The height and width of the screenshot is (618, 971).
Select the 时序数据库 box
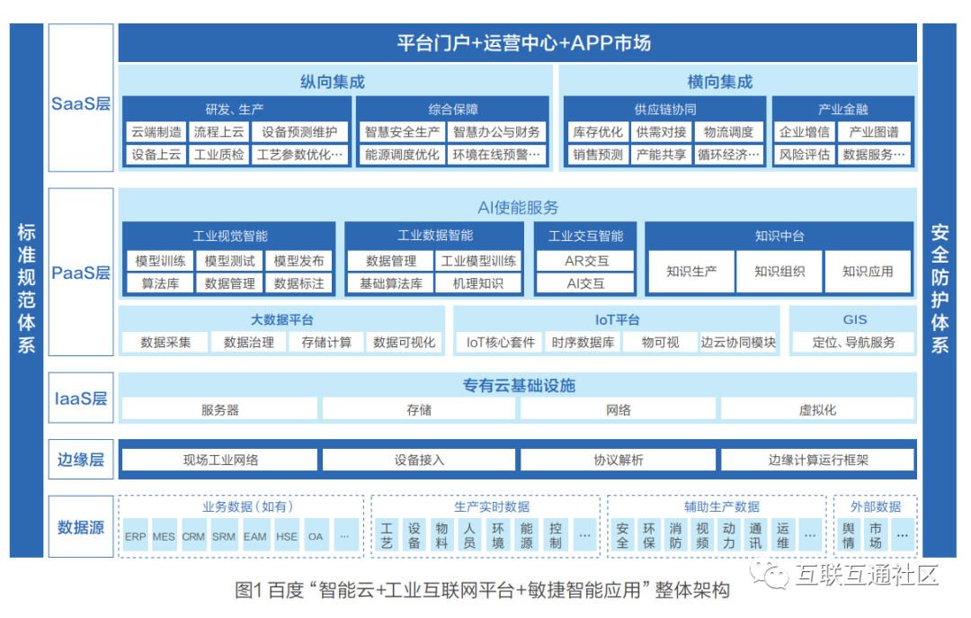583,342
